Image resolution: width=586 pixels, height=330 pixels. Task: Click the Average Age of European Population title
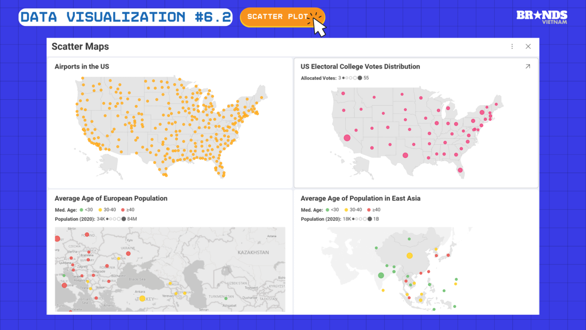point(111,198)
